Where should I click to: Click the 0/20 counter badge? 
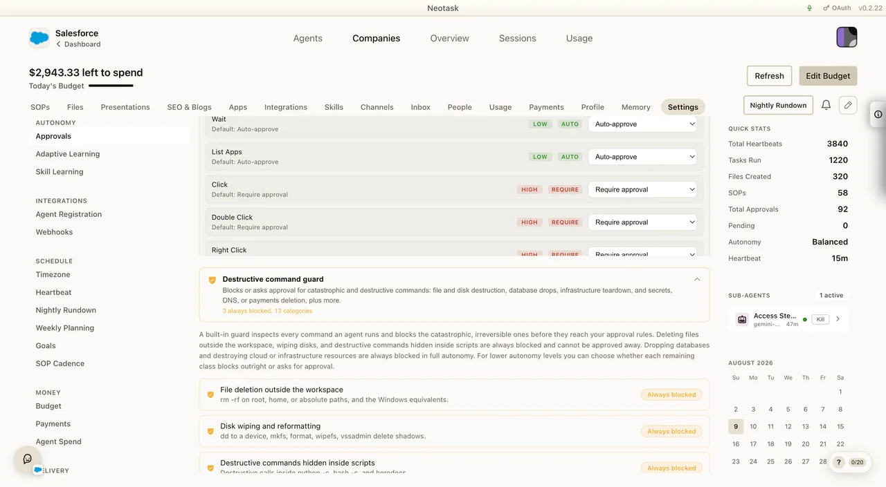858,462
